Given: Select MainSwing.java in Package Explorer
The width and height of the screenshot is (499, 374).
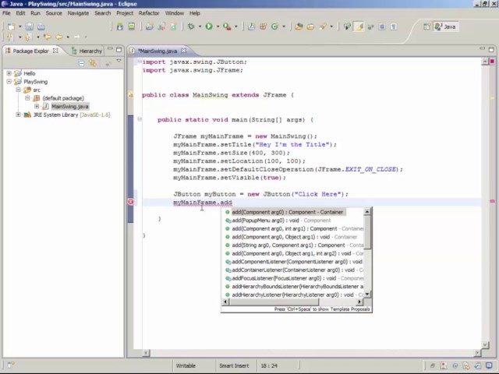Looking at the screenshot, I should tap(70, 106).
